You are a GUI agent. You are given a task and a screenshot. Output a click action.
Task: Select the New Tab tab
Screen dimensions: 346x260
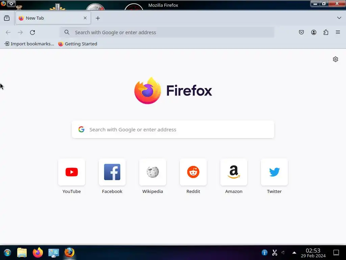(53, 18)
